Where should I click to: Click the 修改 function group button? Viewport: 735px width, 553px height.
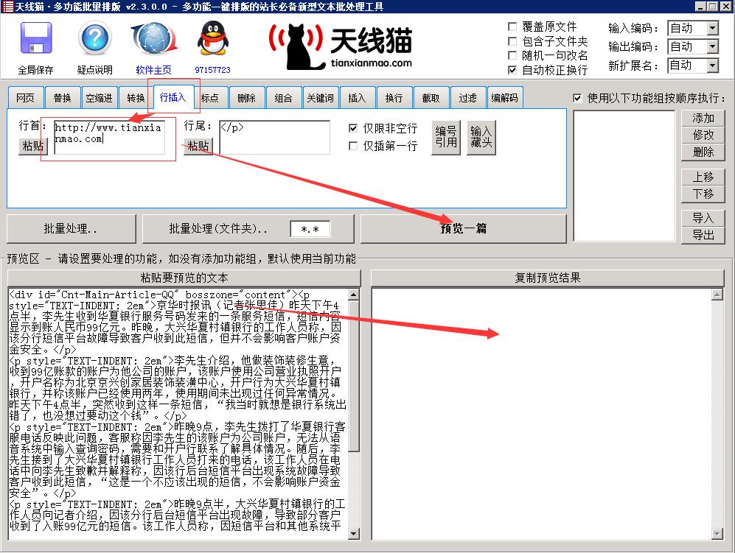tap(703, 135)
